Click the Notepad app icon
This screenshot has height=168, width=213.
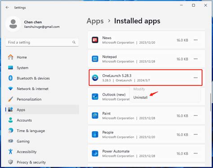pos(95,59)
